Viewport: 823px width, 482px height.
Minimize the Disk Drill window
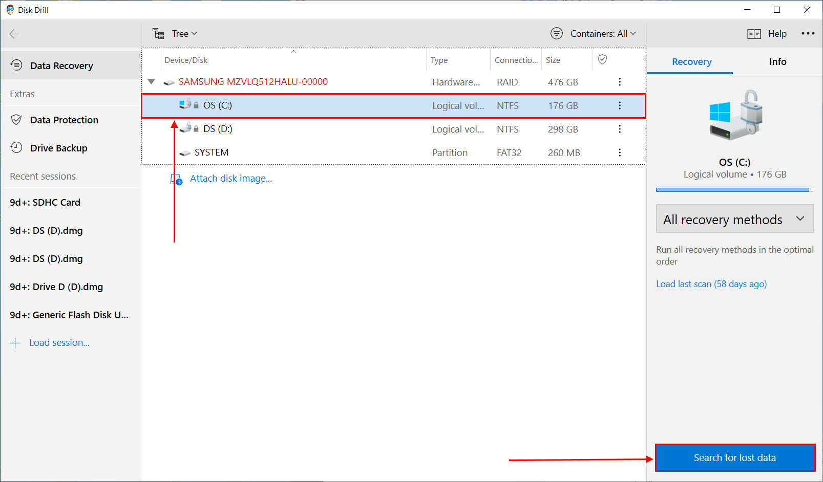[747, 10]
